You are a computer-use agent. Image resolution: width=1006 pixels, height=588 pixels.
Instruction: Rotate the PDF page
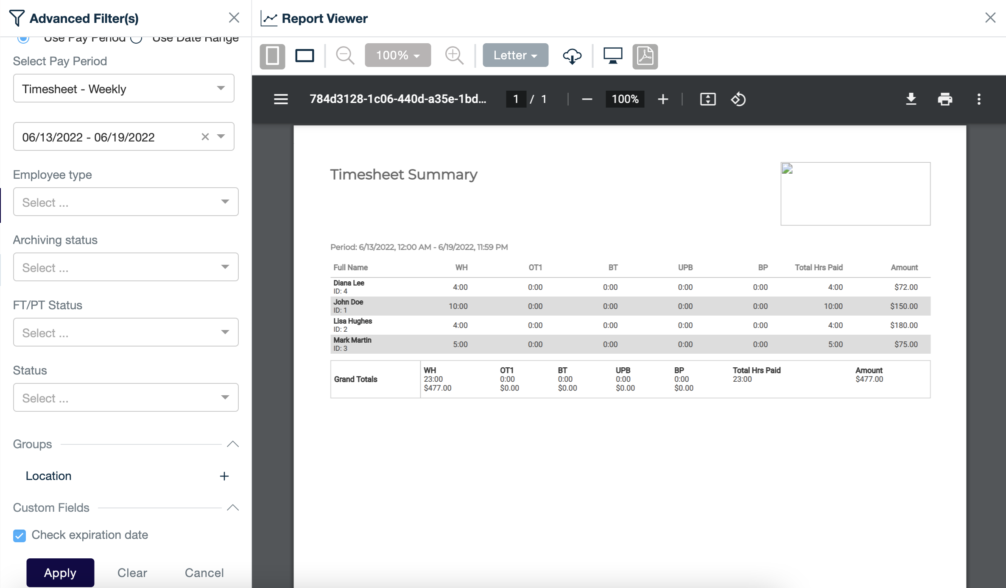click(738, 99)
